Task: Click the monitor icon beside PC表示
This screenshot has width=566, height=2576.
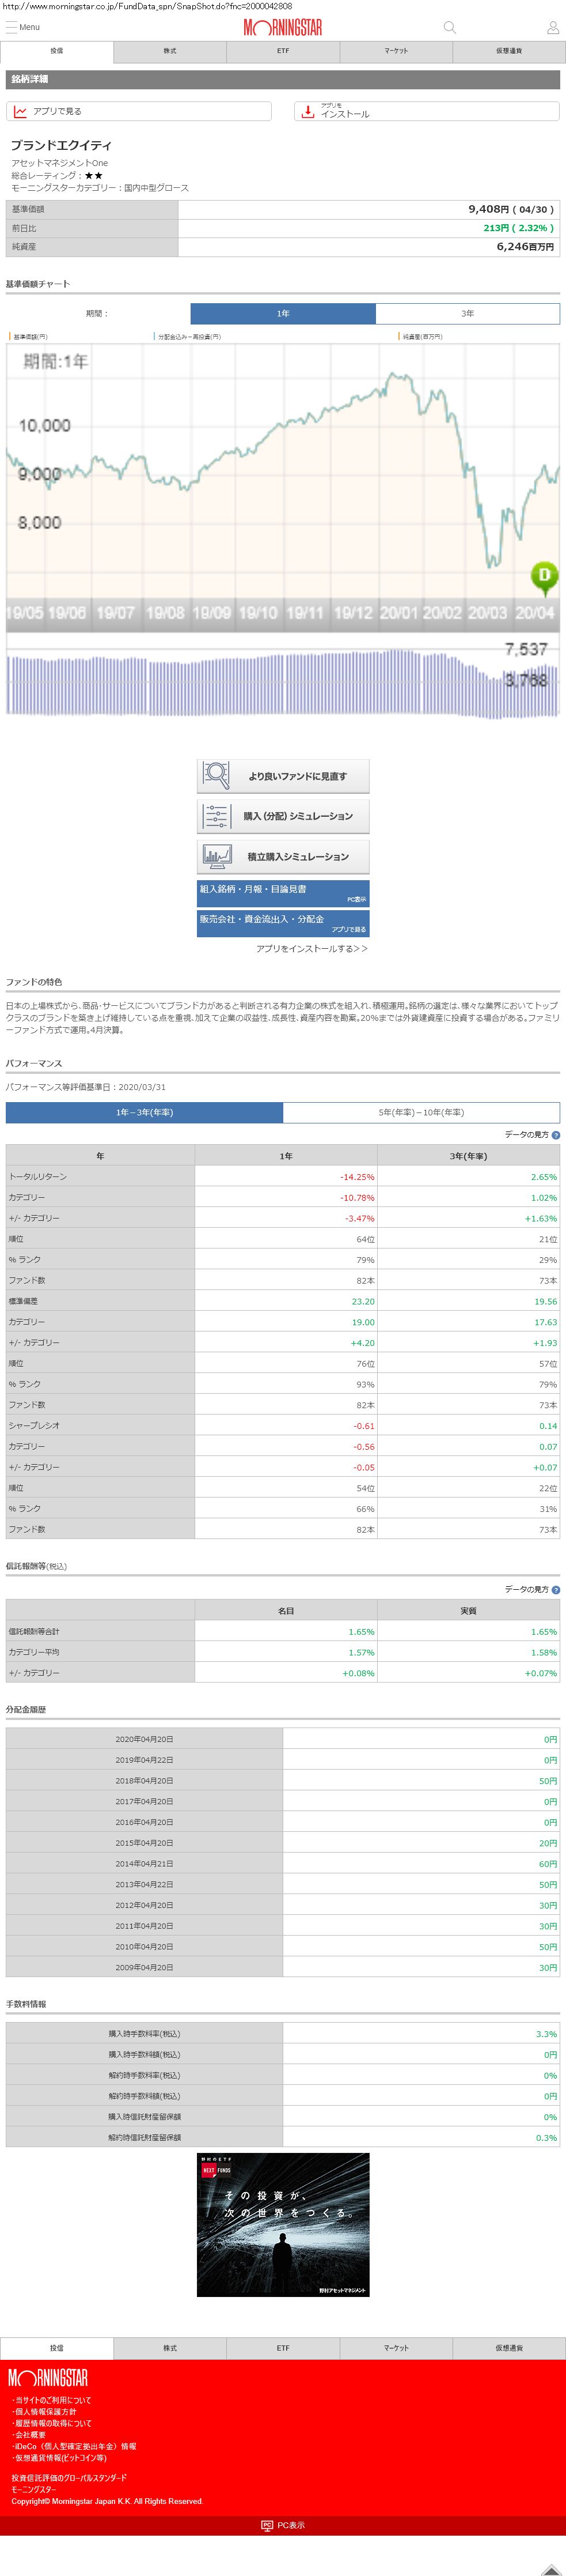Action: (x=267, y=2525)
